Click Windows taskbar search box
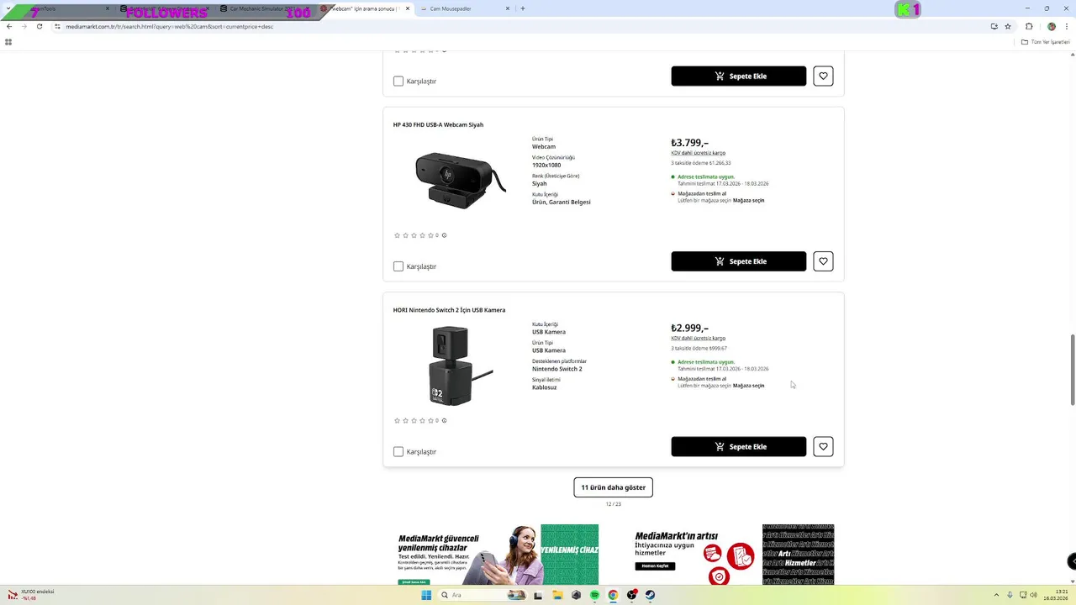 point(483,595)
